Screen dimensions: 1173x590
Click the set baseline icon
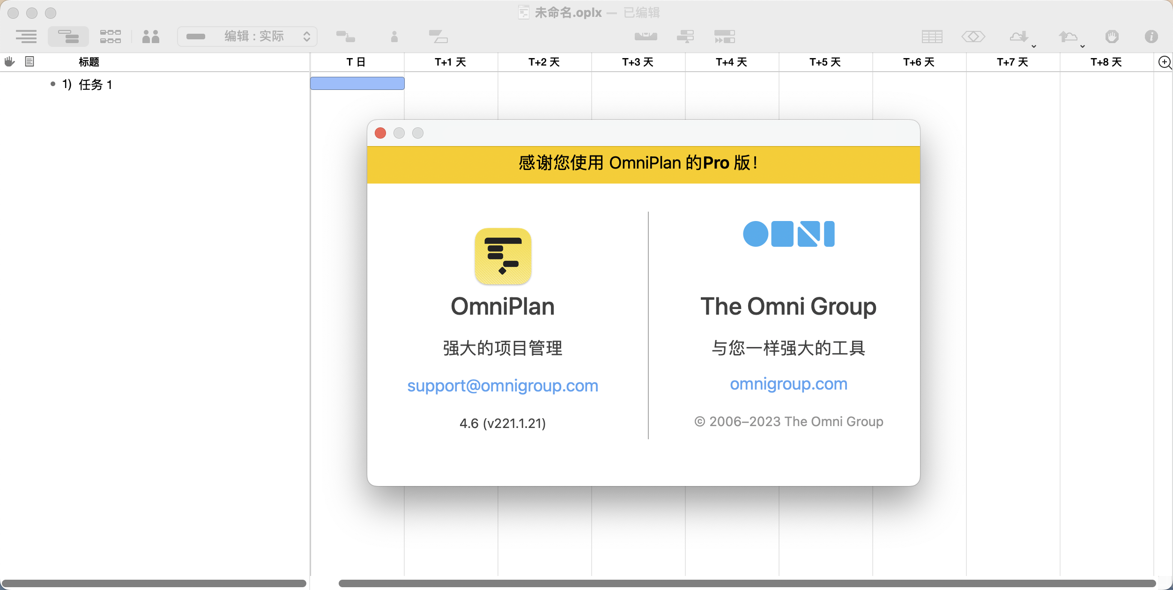[x=685, y=37]
